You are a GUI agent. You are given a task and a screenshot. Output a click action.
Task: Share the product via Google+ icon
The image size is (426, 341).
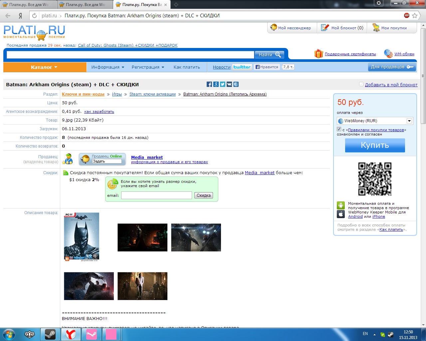pyautogui.click(x=216, y=85)
